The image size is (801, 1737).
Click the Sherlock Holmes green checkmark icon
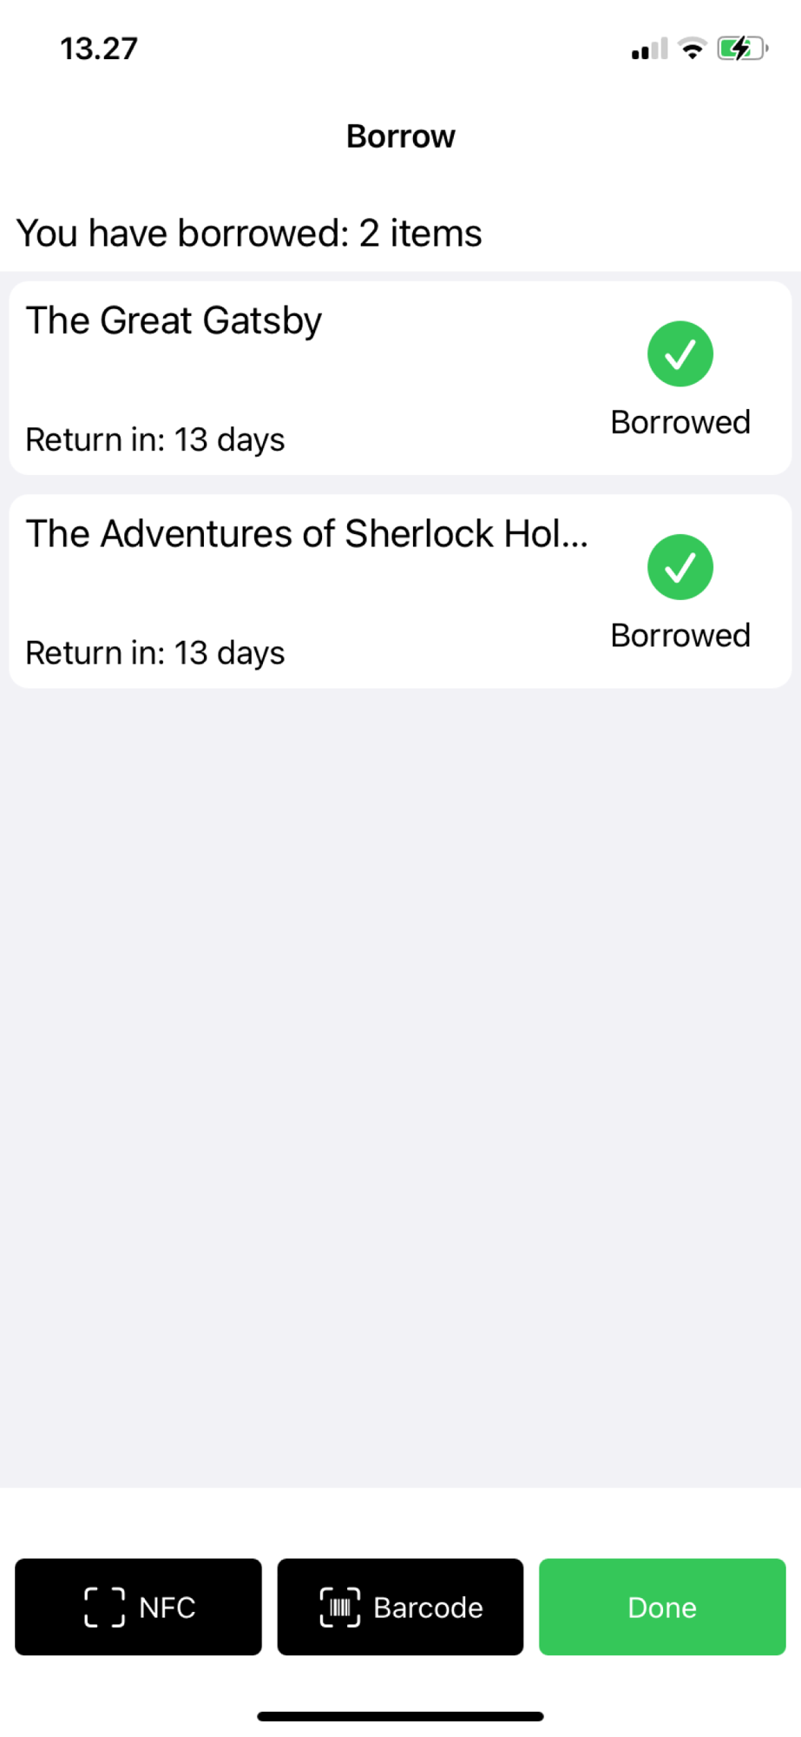(x=680, y=567)
